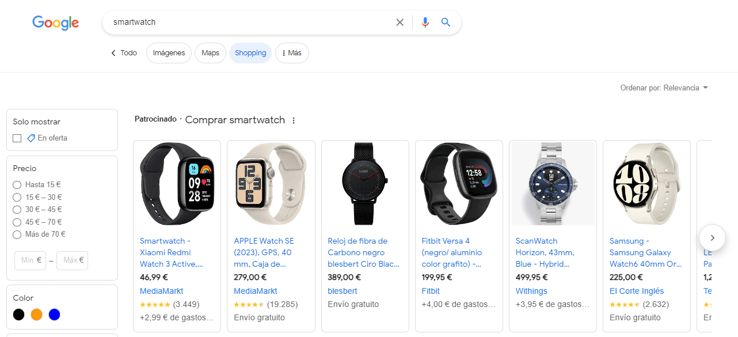Click the magnifying glass search icon

[x=446, y=22]
